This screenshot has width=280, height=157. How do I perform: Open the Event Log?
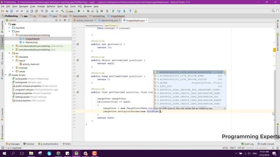click(247, 144)
